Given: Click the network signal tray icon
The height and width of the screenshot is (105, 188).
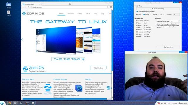Looking at the screenshot, I should 162,103.
